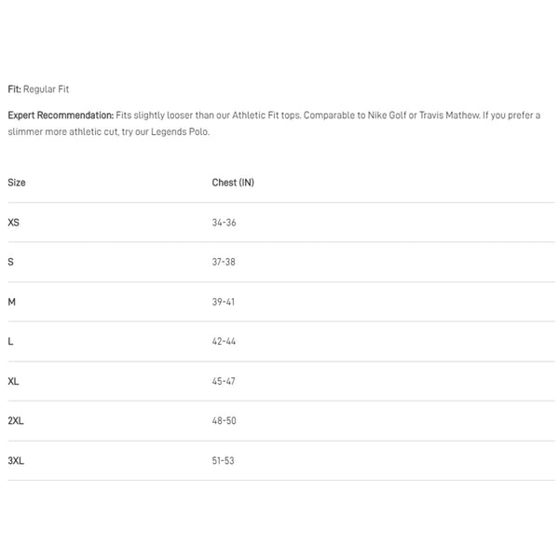This screenshot has height=559, width=559.
Task: Click the "Expert Recommendation:" heading
Action: pos(61,116)
